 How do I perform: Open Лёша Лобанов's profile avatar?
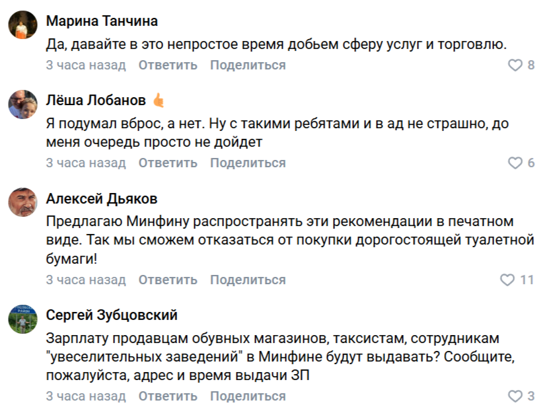coord(22,104)
